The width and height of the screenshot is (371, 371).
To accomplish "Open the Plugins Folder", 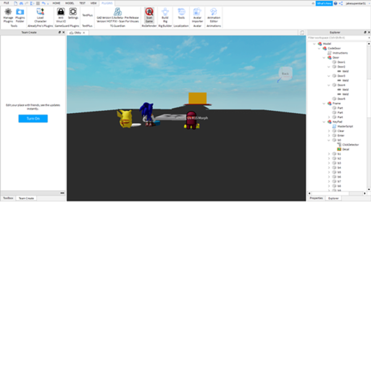I will tap(20, 15).
